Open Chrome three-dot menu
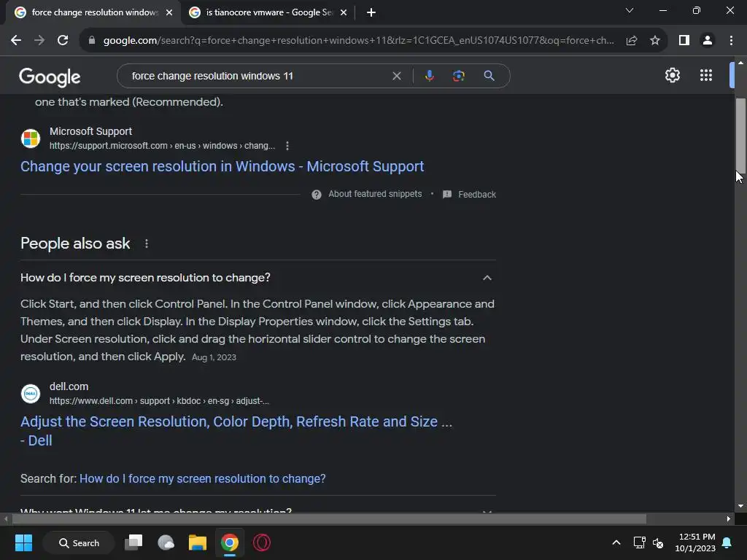 pyautogui.click(x=731, y=41)
